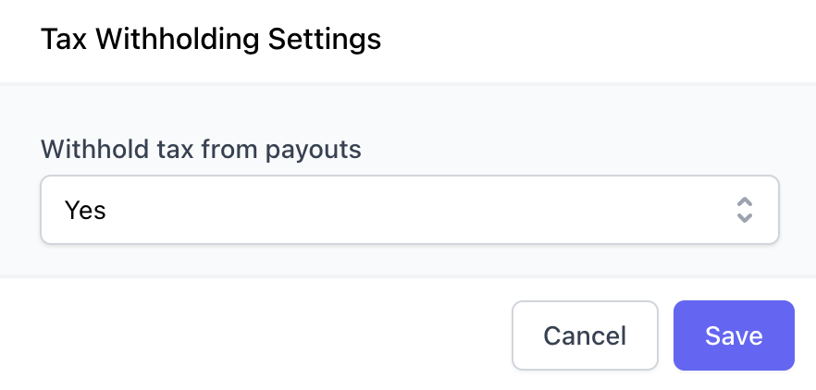Viewport: 816px width, 390px height.
Task: Save the tax withholding settings
Action: pyautogui.click(x=734, y=335)
